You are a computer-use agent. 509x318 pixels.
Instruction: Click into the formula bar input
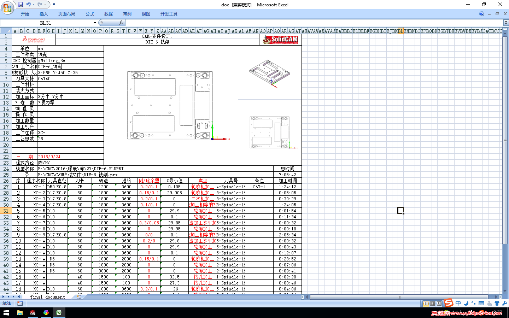315,23
